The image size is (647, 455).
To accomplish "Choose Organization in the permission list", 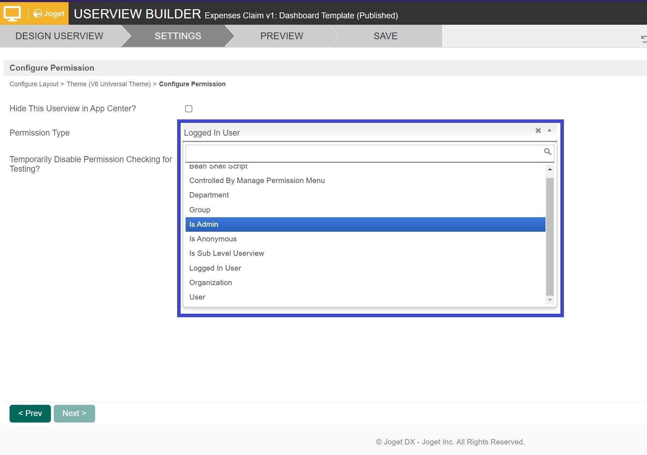I will 210,283.
